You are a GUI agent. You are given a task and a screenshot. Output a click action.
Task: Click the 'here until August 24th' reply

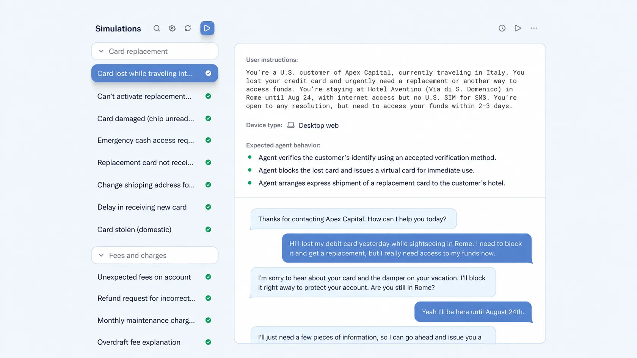473,312
